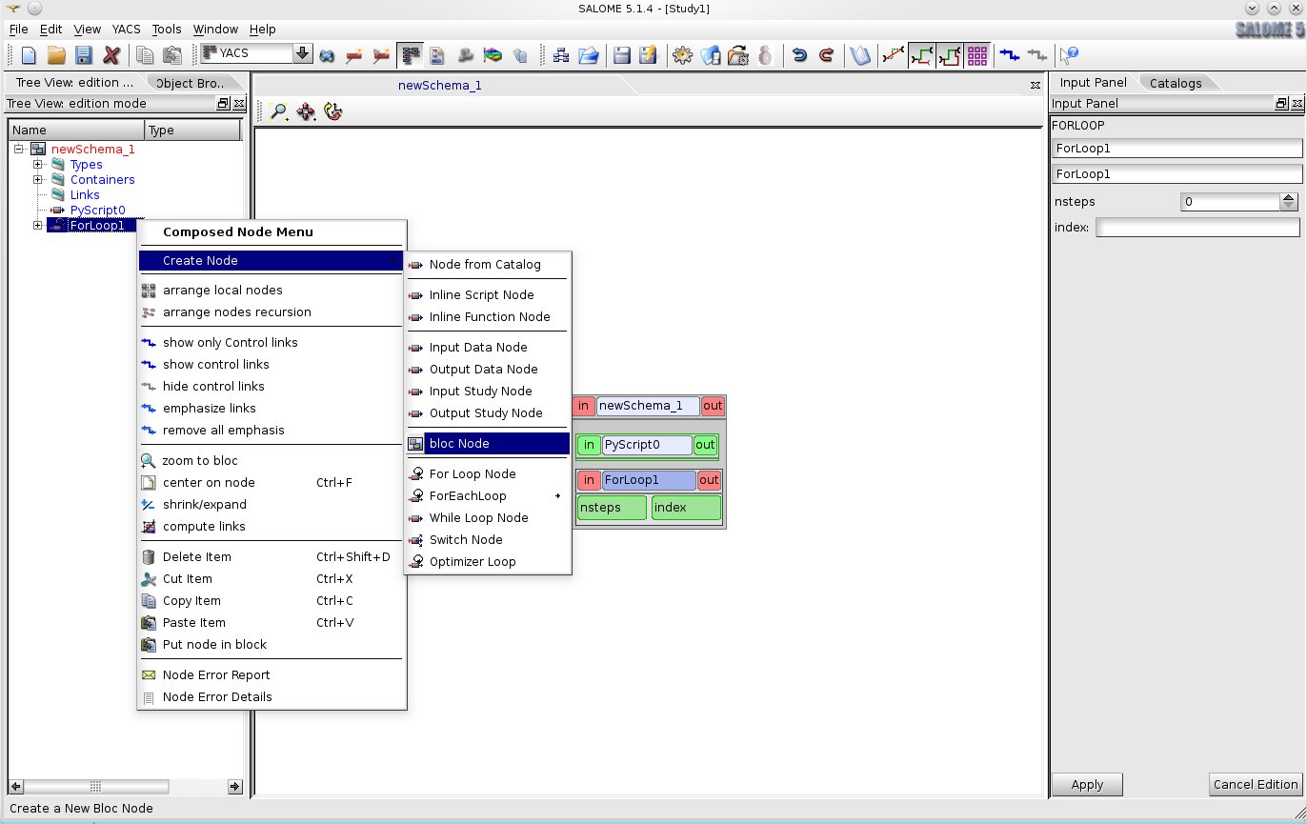Switch to the Object Browser tab
The image size is (1307, 824).
[189, 83]
